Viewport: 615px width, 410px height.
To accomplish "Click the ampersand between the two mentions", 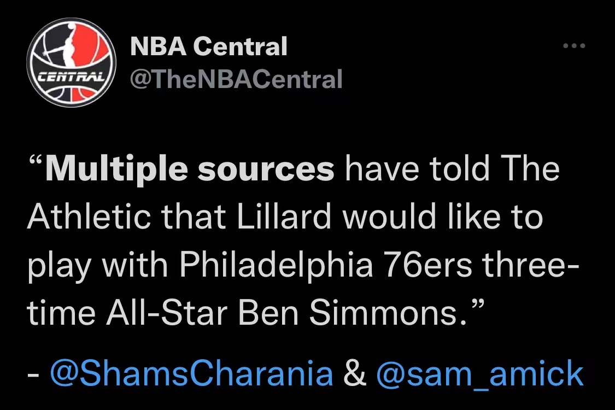I will point(355,373).
